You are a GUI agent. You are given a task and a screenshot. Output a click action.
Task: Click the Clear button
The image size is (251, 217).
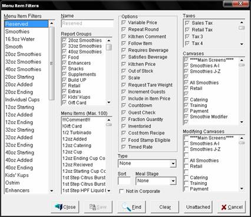[165, 207]
